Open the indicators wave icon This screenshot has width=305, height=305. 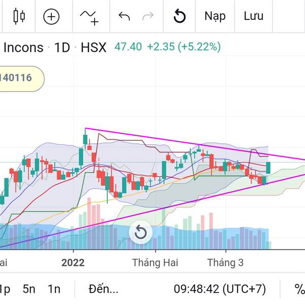pyautogui.click(x=88, y=16)
